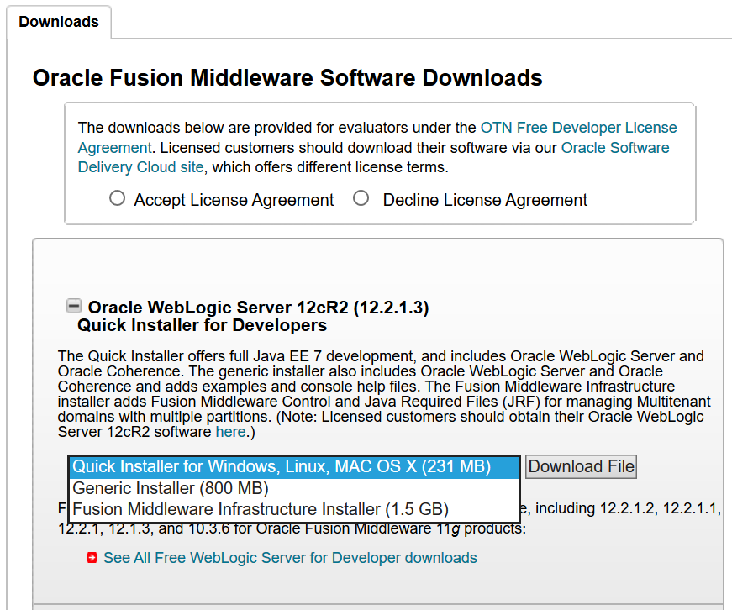The width and height of the screenshot is (732, 610).
Task: Open the 'here' link for licensed customers
Action: pos(230,432)
